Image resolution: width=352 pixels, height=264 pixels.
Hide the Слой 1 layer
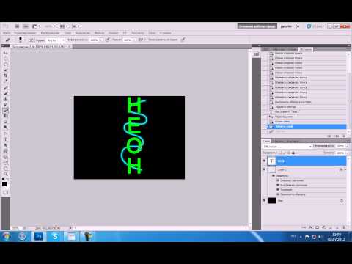[x=264, y=169]
